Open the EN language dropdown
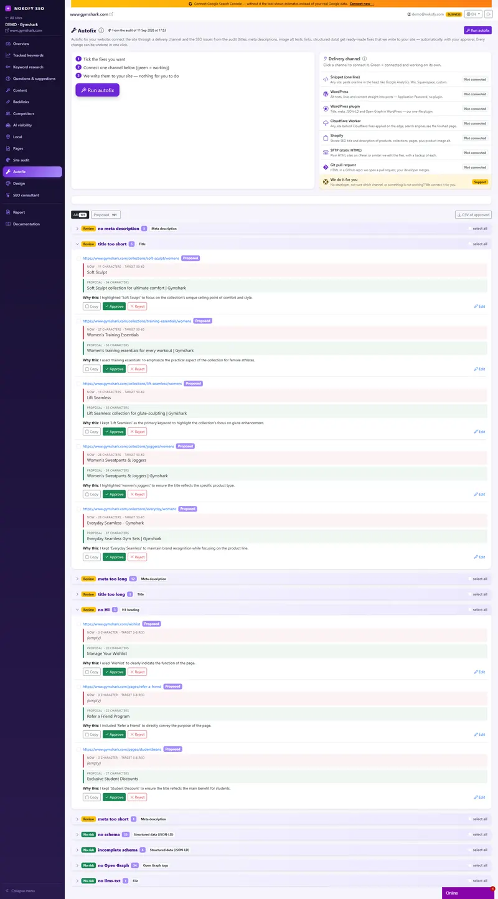Viewport: 498px width, 899px height. pyautogui.click(x=474, y=14)
